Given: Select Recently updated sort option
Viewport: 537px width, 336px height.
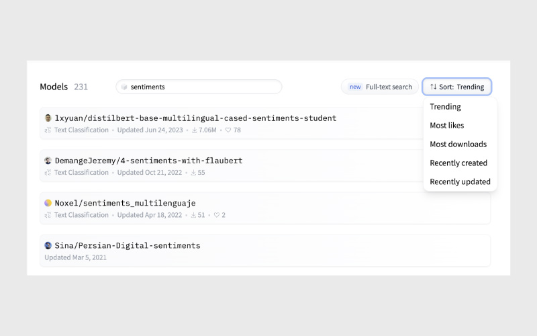Looking at the screenshot, I should click(x=460, y=181).
